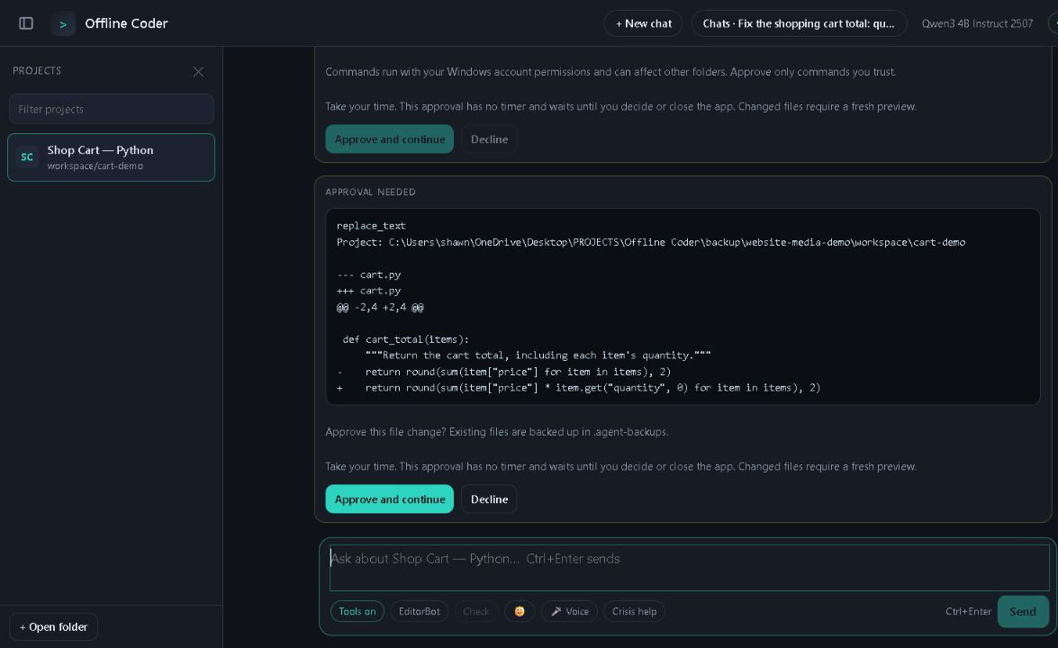The width and height of the screenshot is (1058, 648).
Task: Click the '@@ -2,4 +2,4 @@' hunk header
Action: click(380, 307)
